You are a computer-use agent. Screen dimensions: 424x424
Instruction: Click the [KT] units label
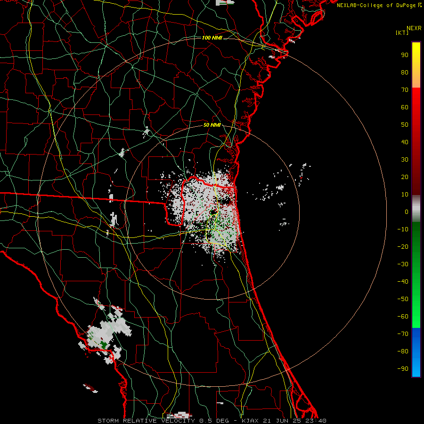(x=402, y=33)
